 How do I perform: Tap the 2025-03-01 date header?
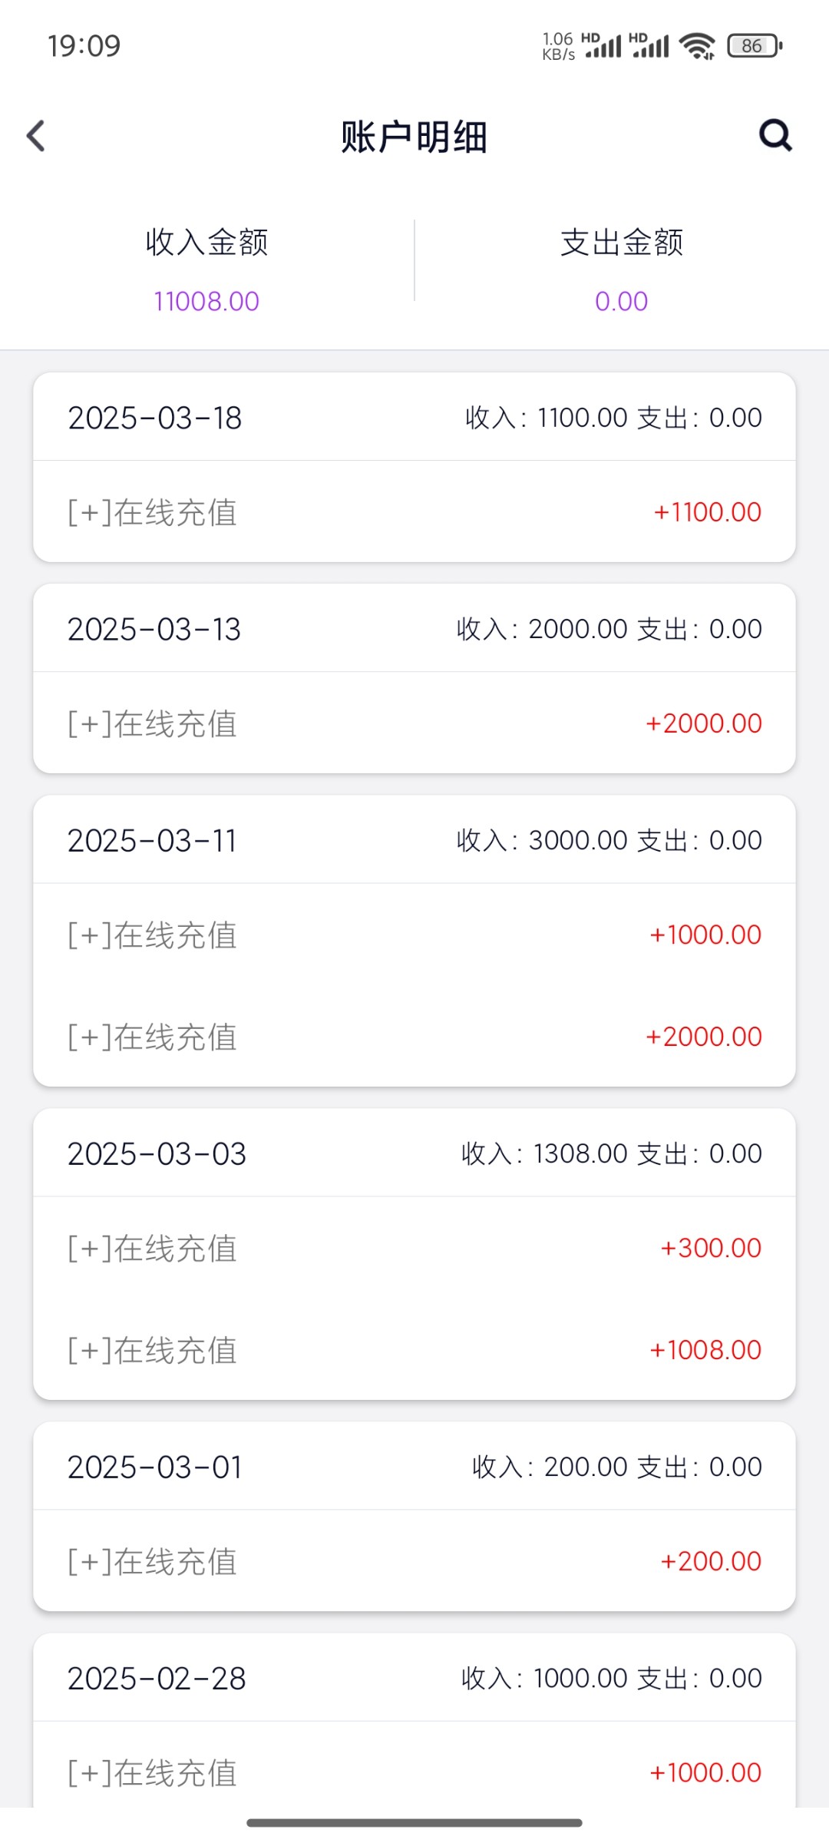pos(155,1467)
